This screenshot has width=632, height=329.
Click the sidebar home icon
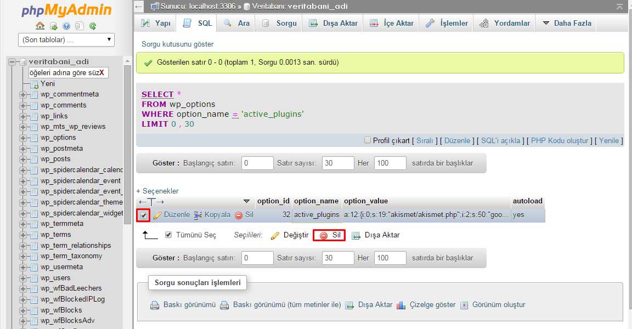40,26
